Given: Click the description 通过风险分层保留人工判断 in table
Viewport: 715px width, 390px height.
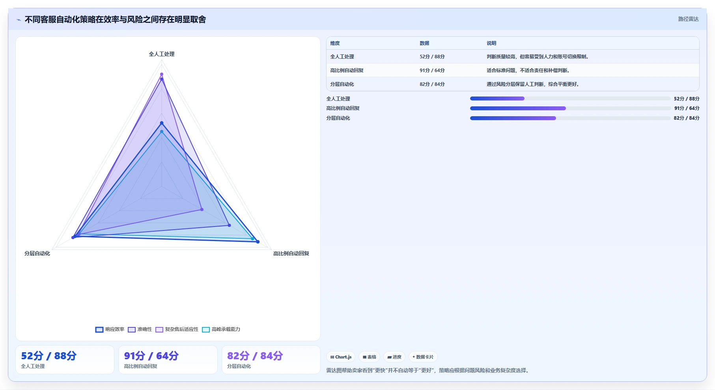Looking at the screenshot, I should pos(534,84).
